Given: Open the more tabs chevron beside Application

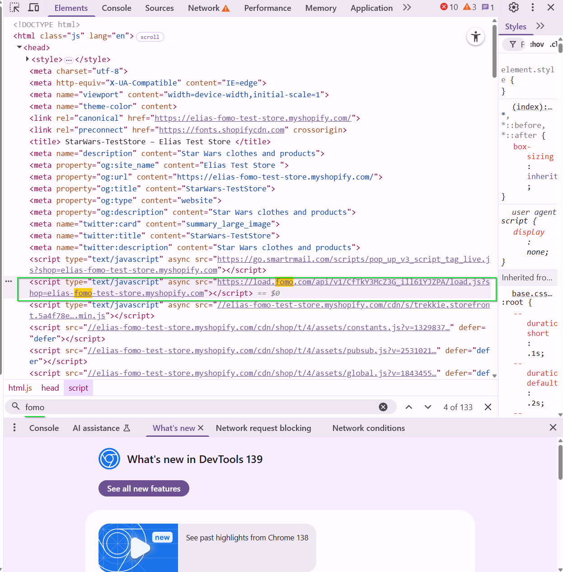Looking at the screenshot, I should tap(407, 8).
